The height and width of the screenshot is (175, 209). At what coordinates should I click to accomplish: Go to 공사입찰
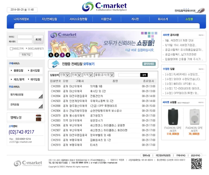click(x=35, y=71)
